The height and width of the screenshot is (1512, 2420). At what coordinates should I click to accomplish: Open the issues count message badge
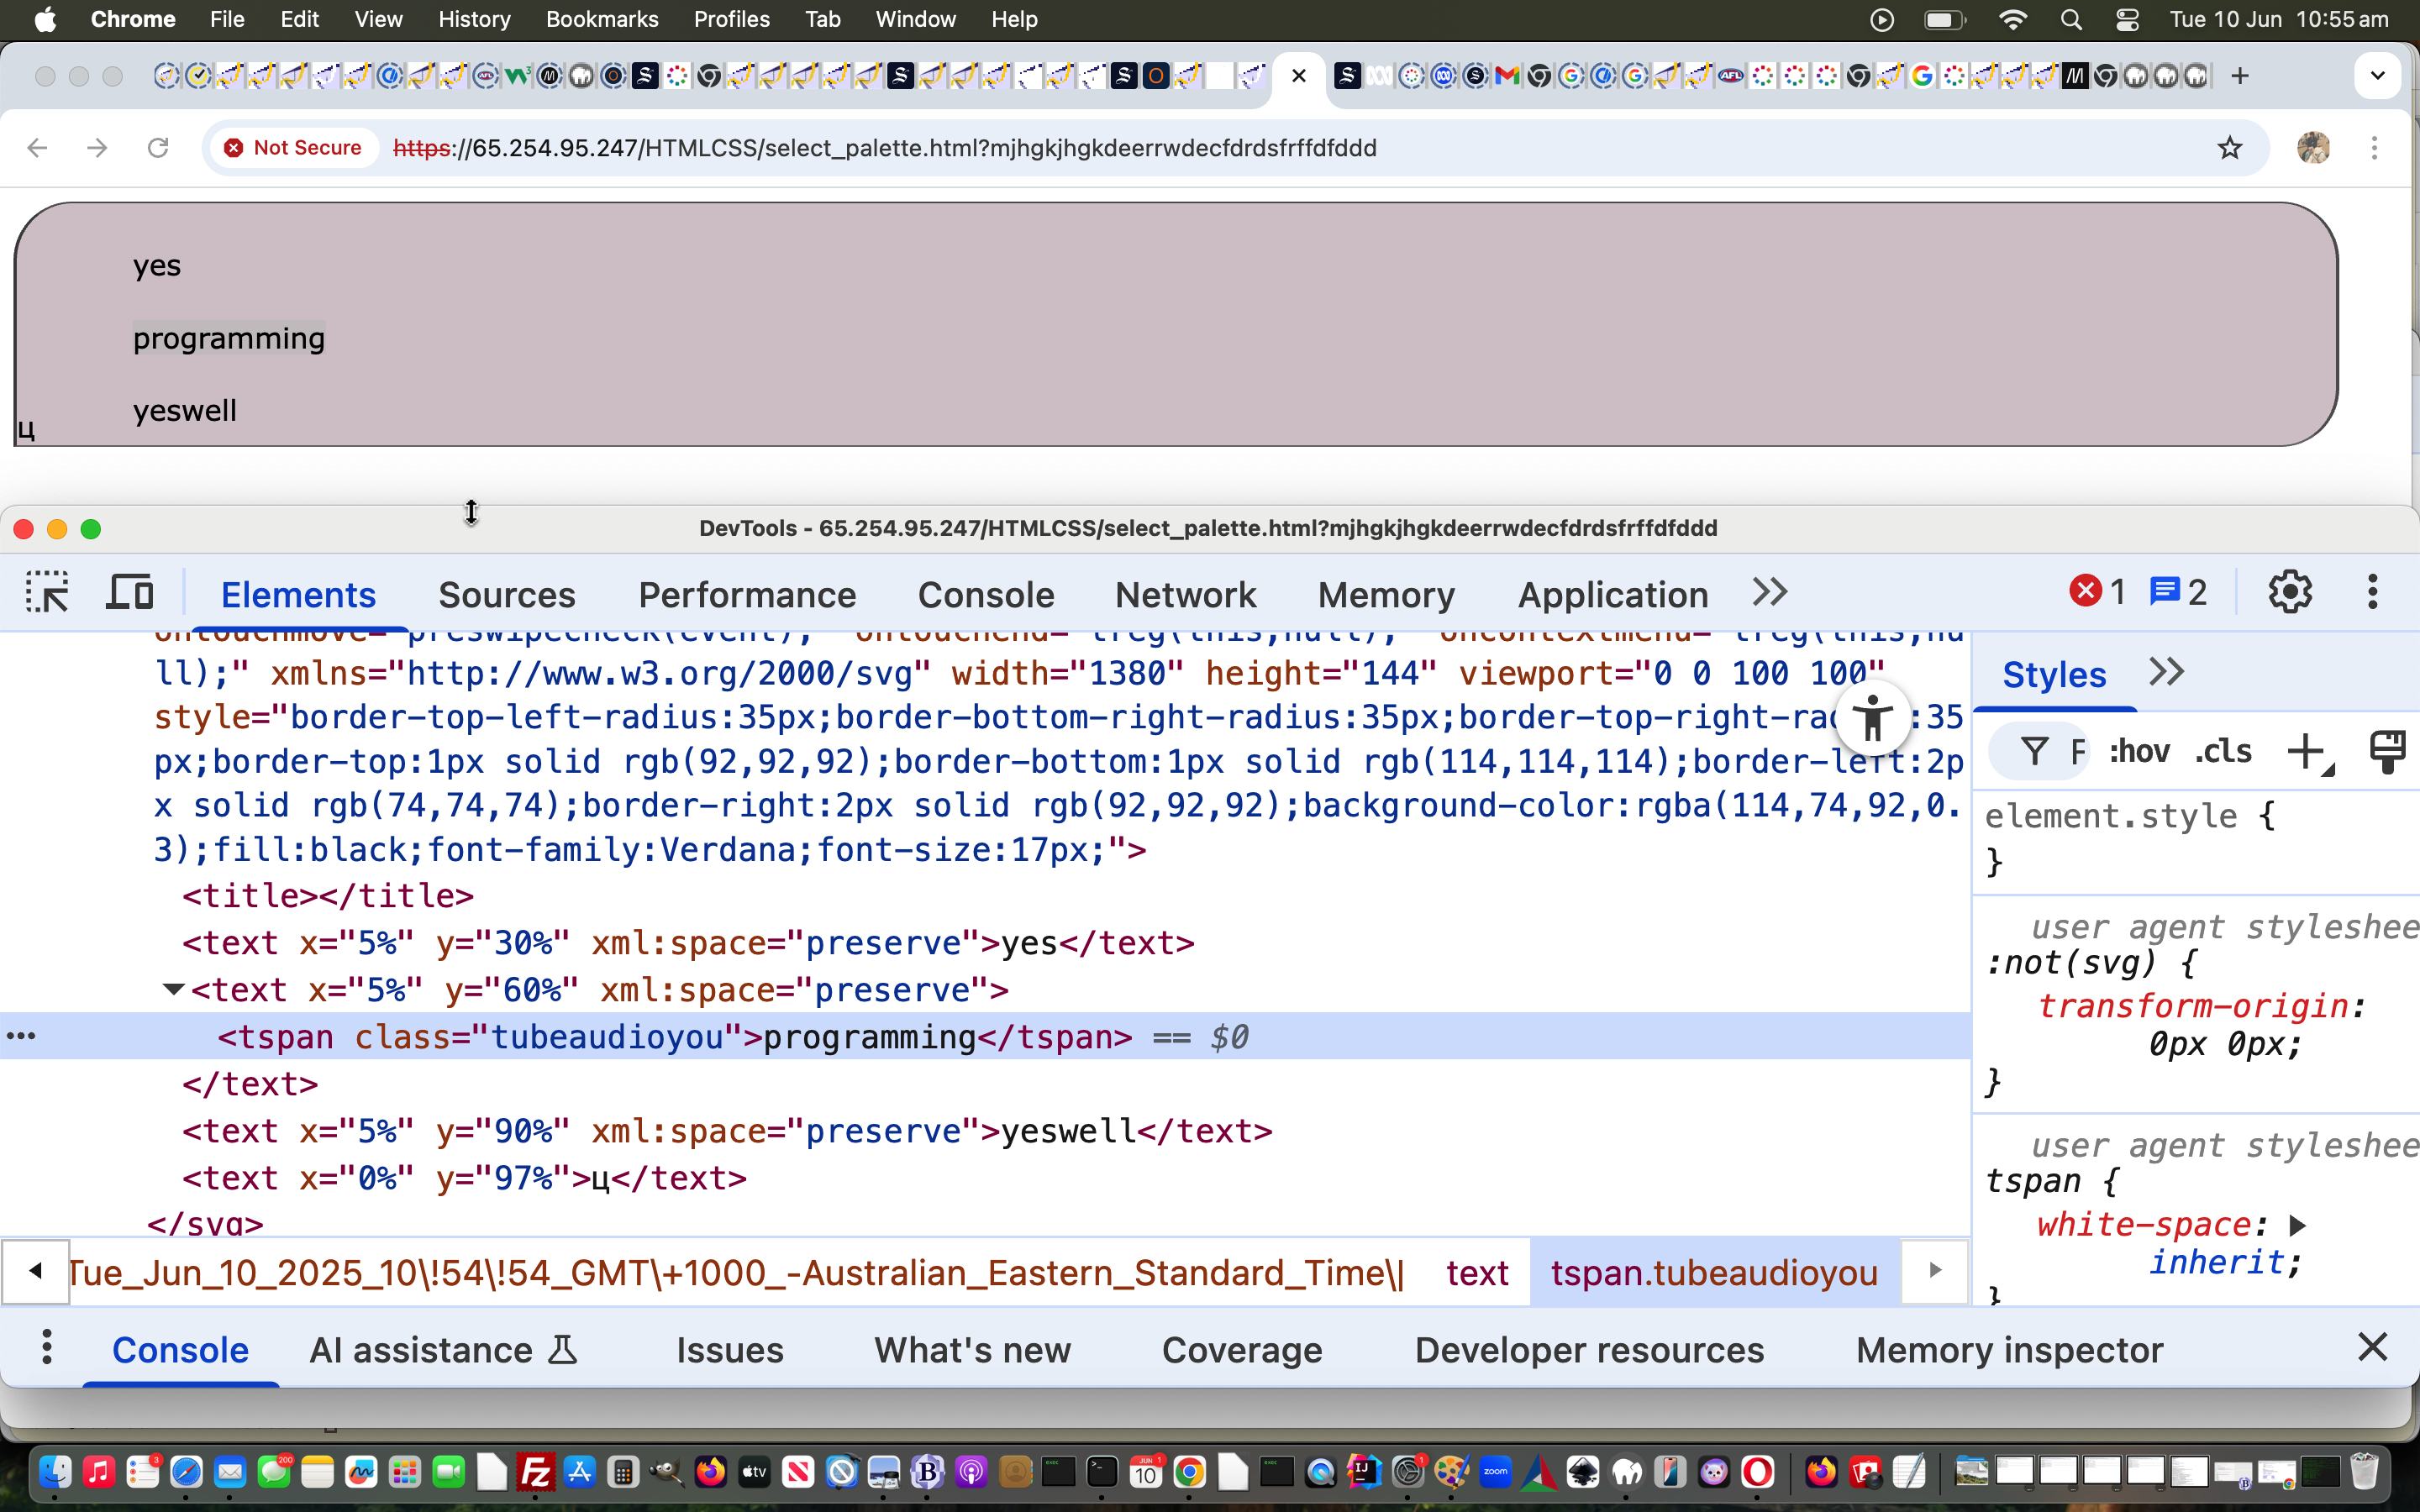coord(2177,592)
